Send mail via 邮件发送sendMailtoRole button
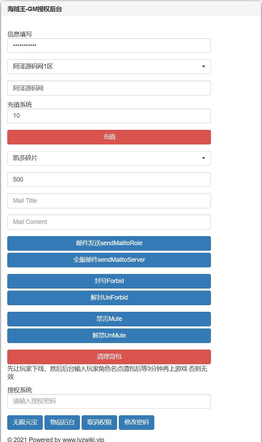 pyautogui.click(x=109, y=243)
